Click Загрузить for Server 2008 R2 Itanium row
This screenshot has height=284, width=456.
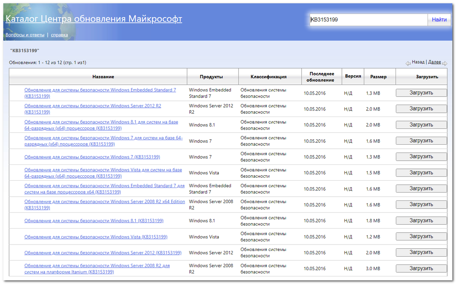421,268
